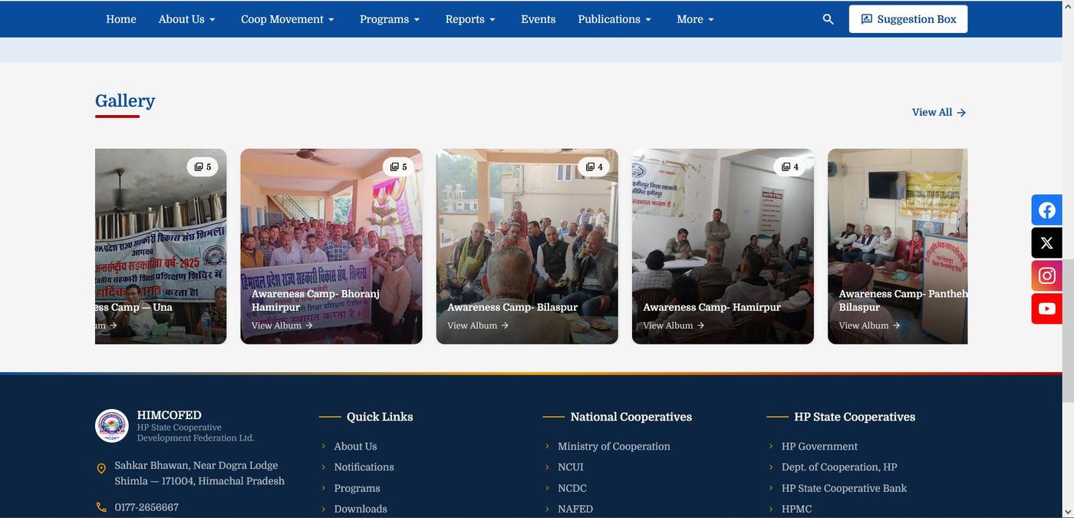Open the YouTube social icon
1074x518 pixels.
(1046, 308)
